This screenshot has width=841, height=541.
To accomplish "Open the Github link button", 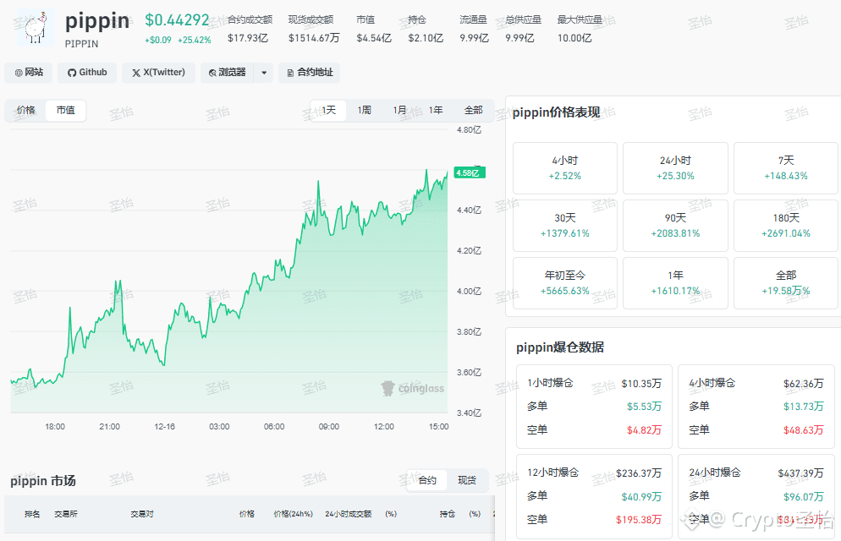I will 87,73.
